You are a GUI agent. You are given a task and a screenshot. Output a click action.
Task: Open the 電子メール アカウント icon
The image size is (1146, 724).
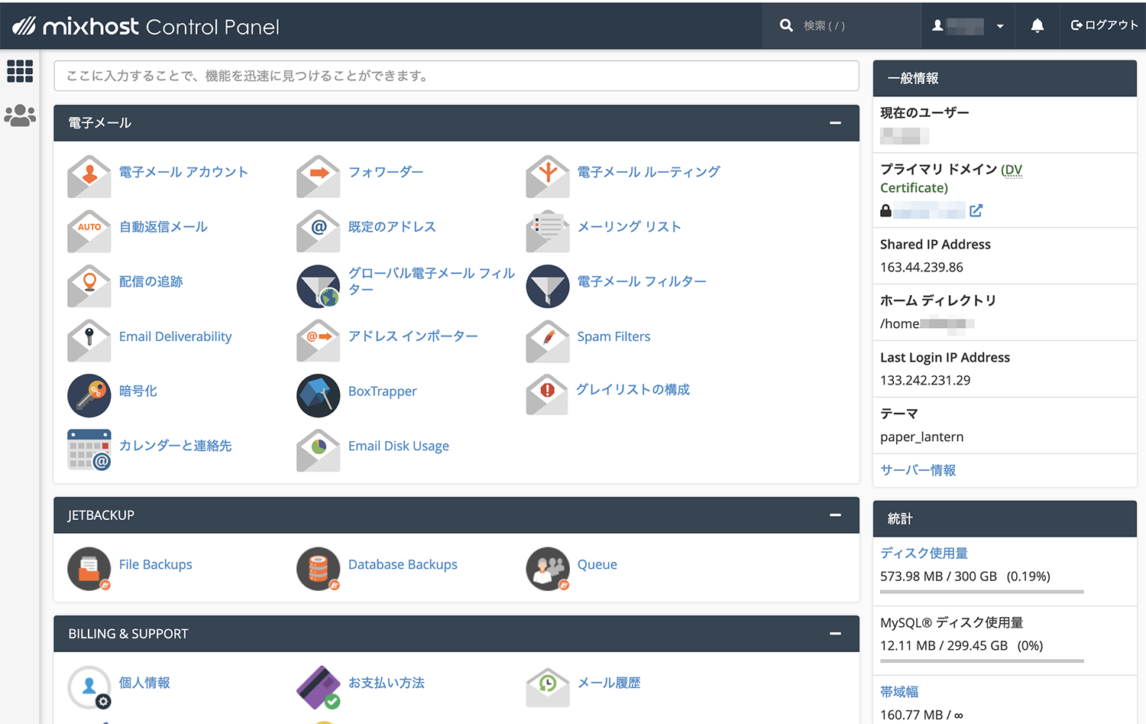point(89,177)
